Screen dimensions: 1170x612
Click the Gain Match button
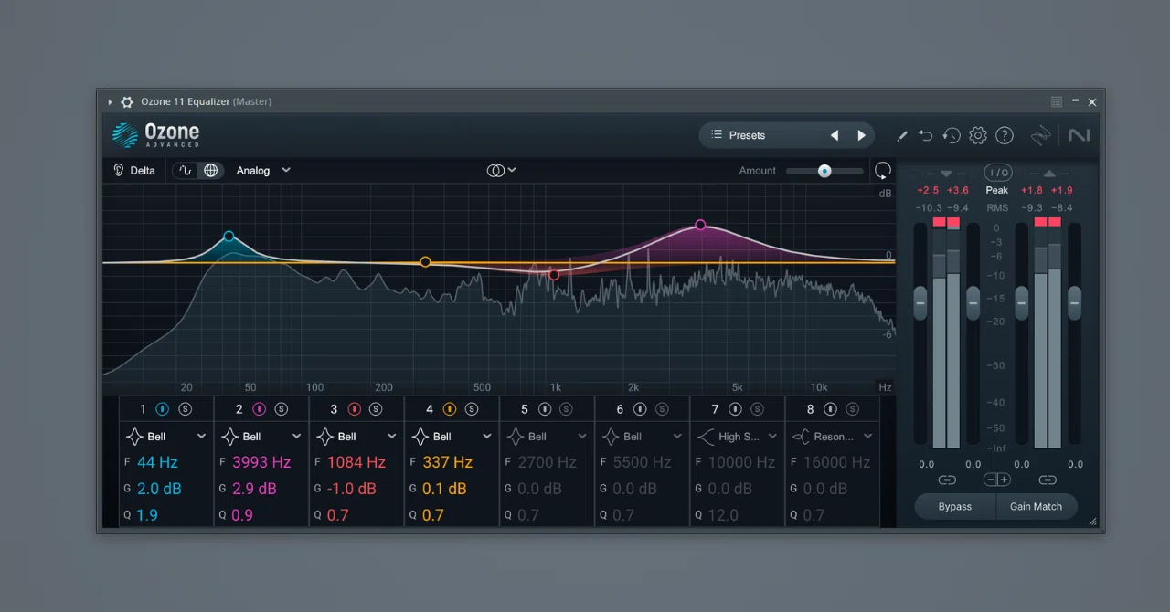[1036, 506]
